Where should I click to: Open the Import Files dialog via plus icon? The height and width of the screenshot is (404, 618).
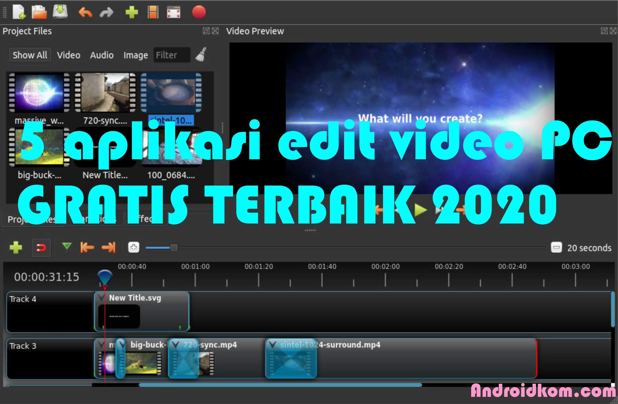[132, 12]
